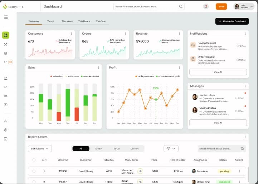The width and height of the screenshot is (258, 184).
Task: Click the help question mark icon
Action: click(x=6, y=139)
